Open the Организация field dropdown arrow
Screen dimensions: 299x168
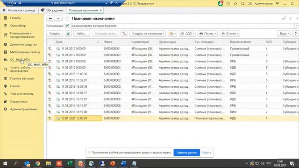296,26
